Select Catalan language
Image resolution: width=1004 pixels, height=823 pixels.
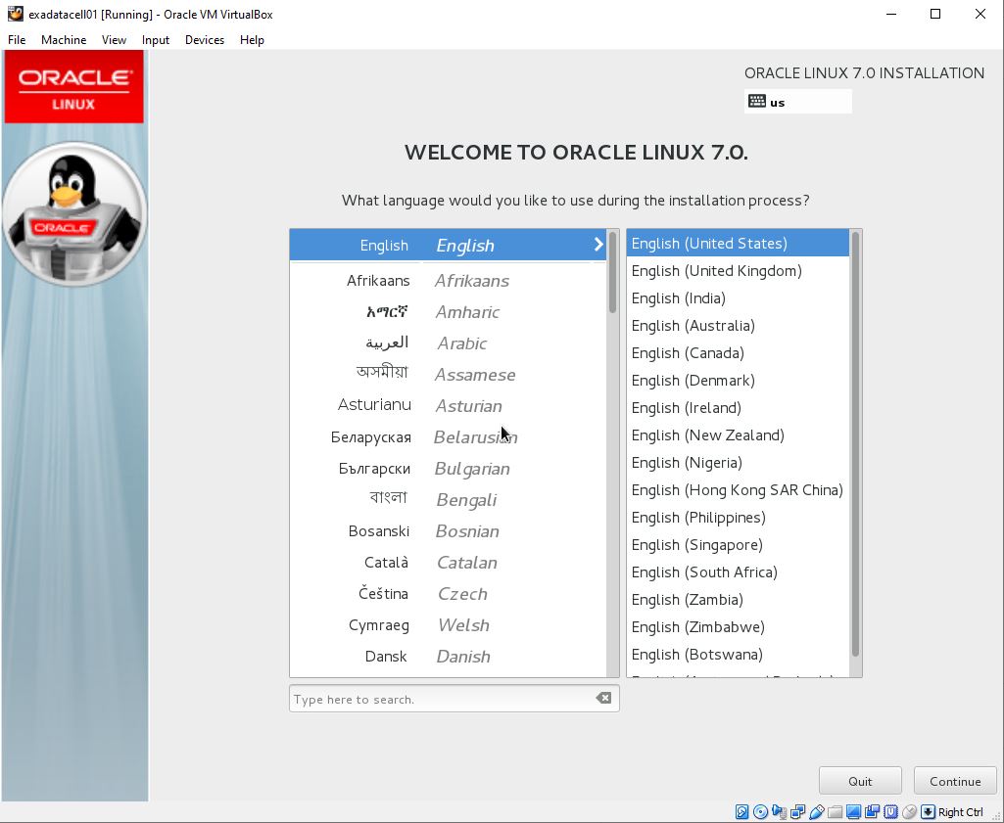[x=448, y=562]
